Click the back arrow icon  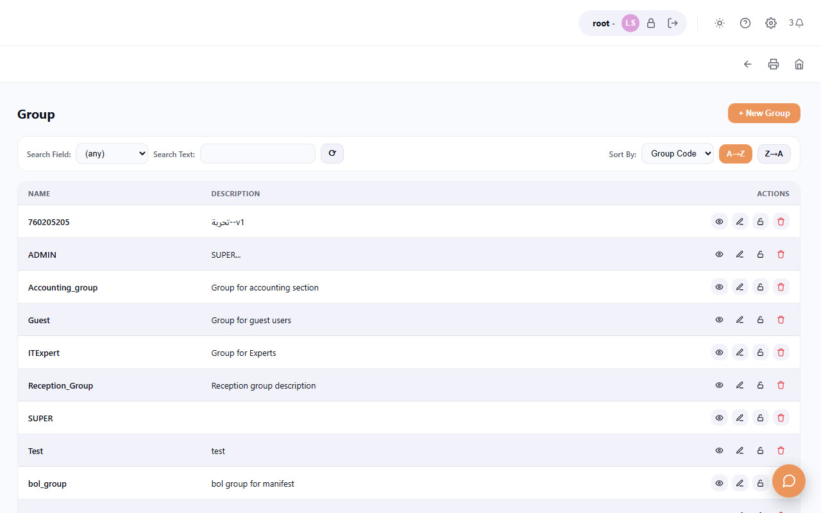click(748, 64)
